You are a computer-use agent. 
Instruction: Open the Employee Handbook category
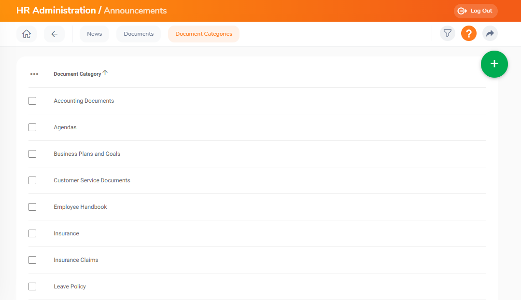[x=81, y=207]
